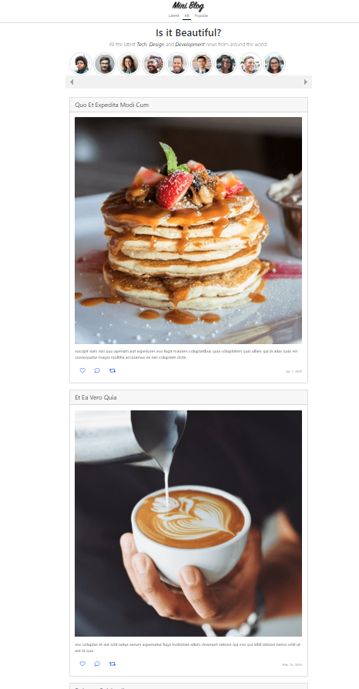Like the Et Ea Vero Quia post

coord(82,664)
